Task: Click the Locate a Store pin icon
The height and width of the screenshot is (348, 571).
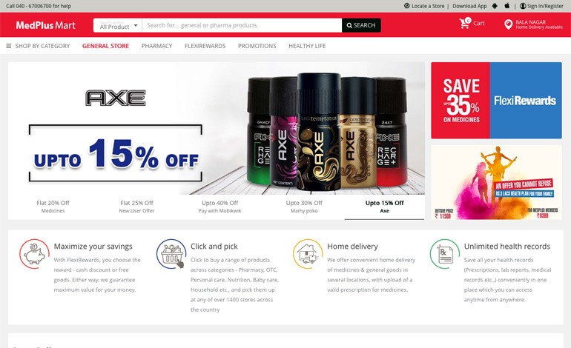Action: click(x=407, y=6)
